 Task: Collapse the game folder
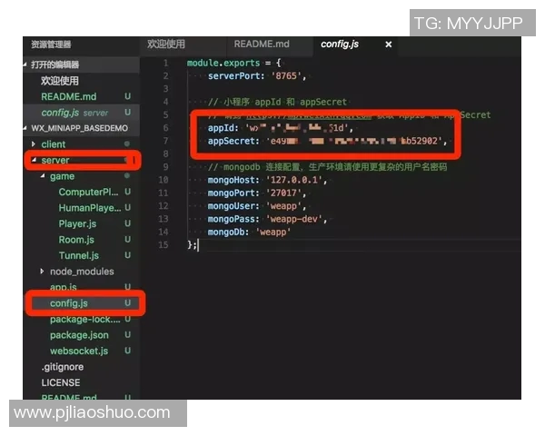[x=62, y=176]
